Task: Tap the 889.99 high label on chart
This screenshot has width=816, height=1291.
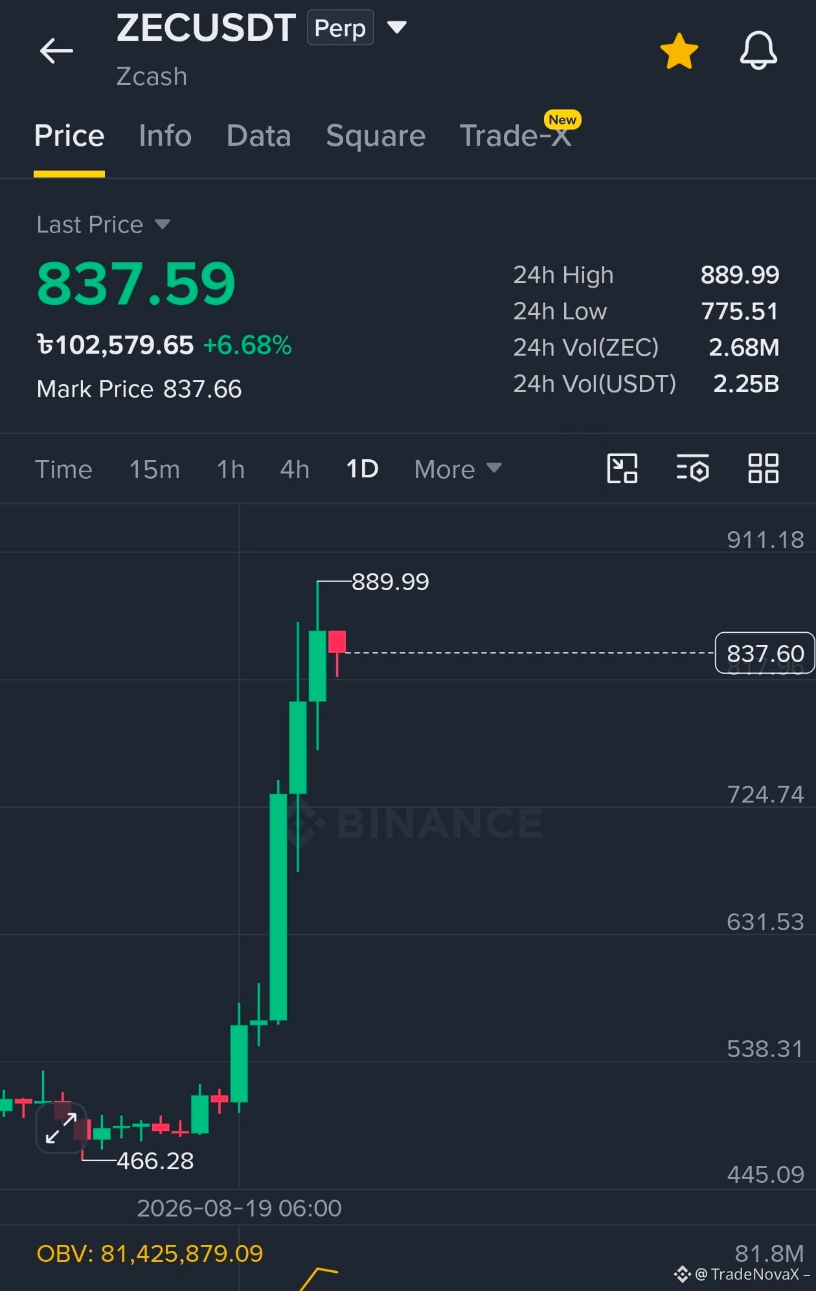Action: (x=390, y=582)
